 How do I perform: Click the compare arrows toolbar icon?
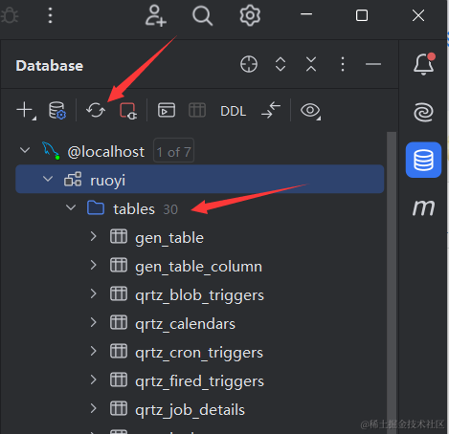click(x=271, y=110)
